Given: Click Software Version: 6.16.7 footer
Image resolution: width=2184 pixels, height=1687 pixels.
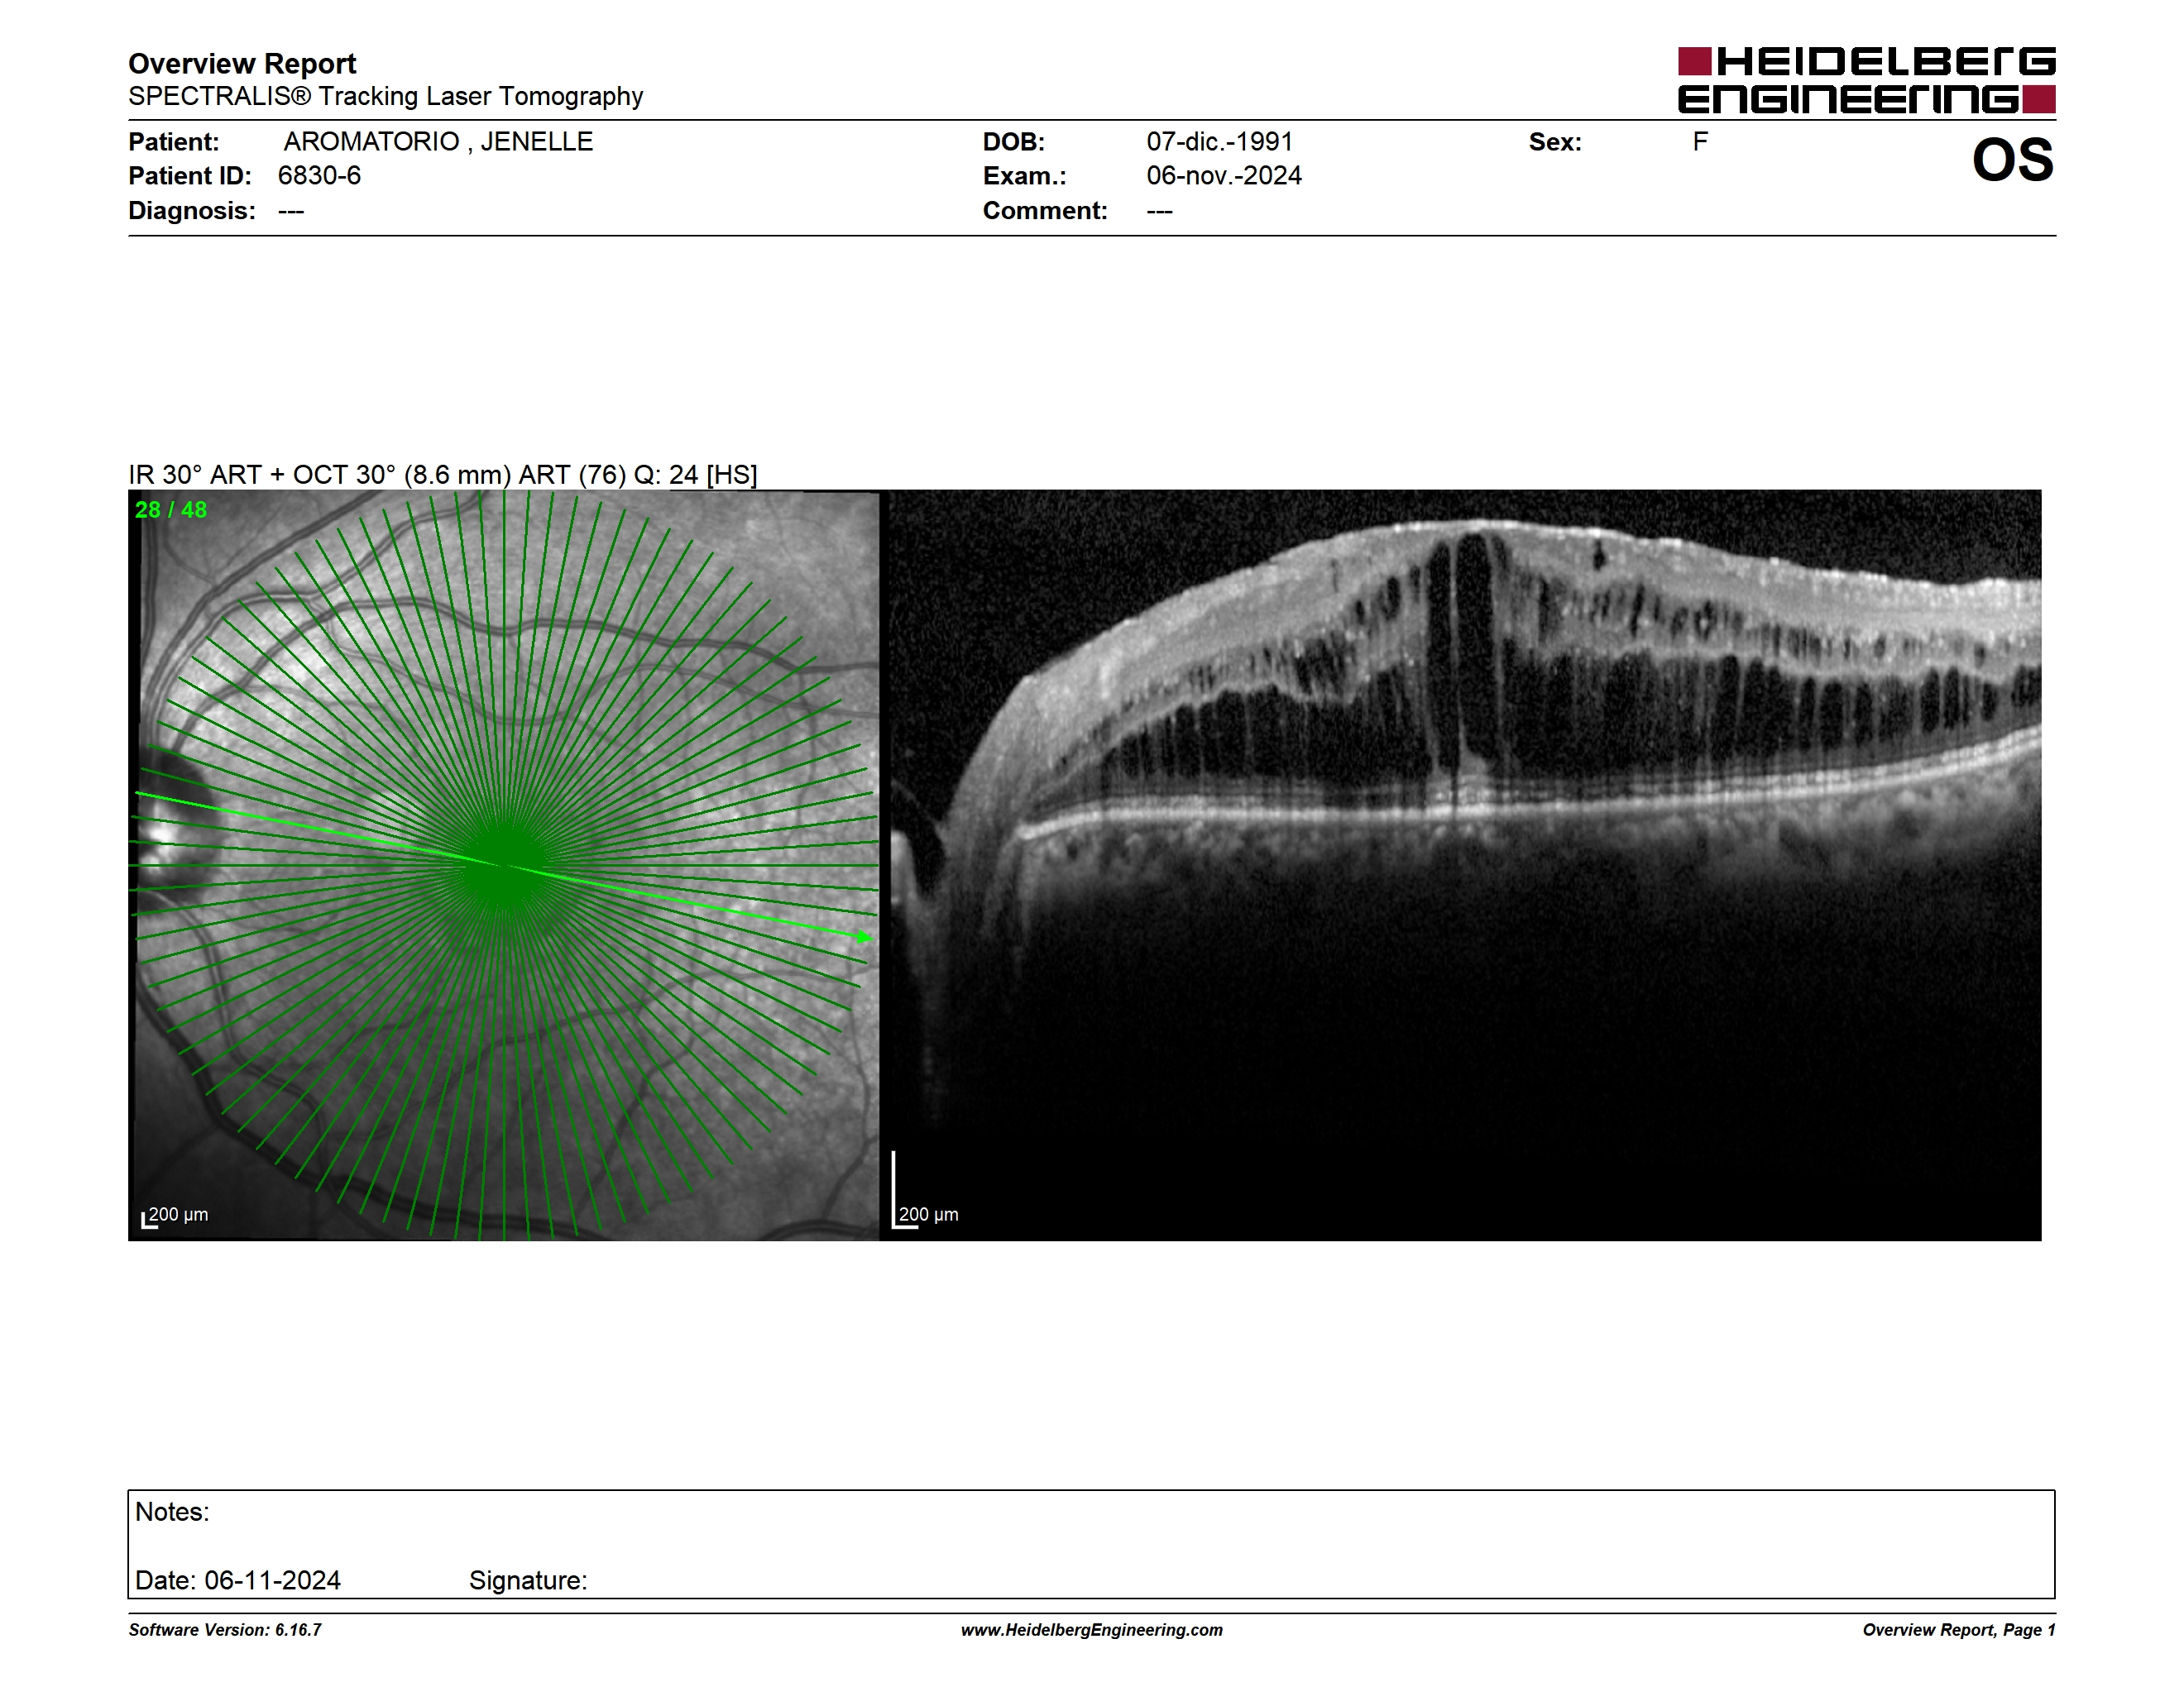Looking at the screenshot, I should pos(225,1630).
